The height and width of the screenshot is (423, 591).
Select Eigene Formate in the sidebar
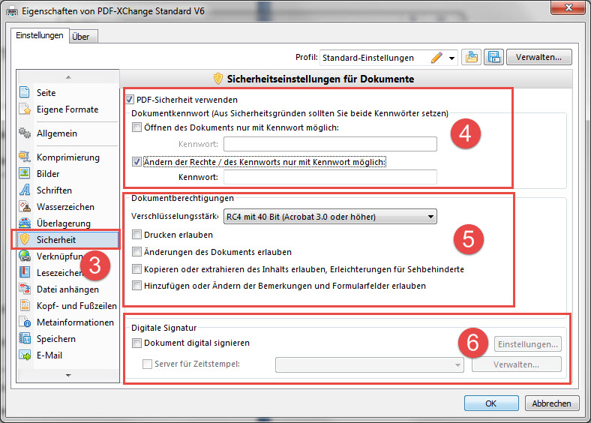[67, 109]
